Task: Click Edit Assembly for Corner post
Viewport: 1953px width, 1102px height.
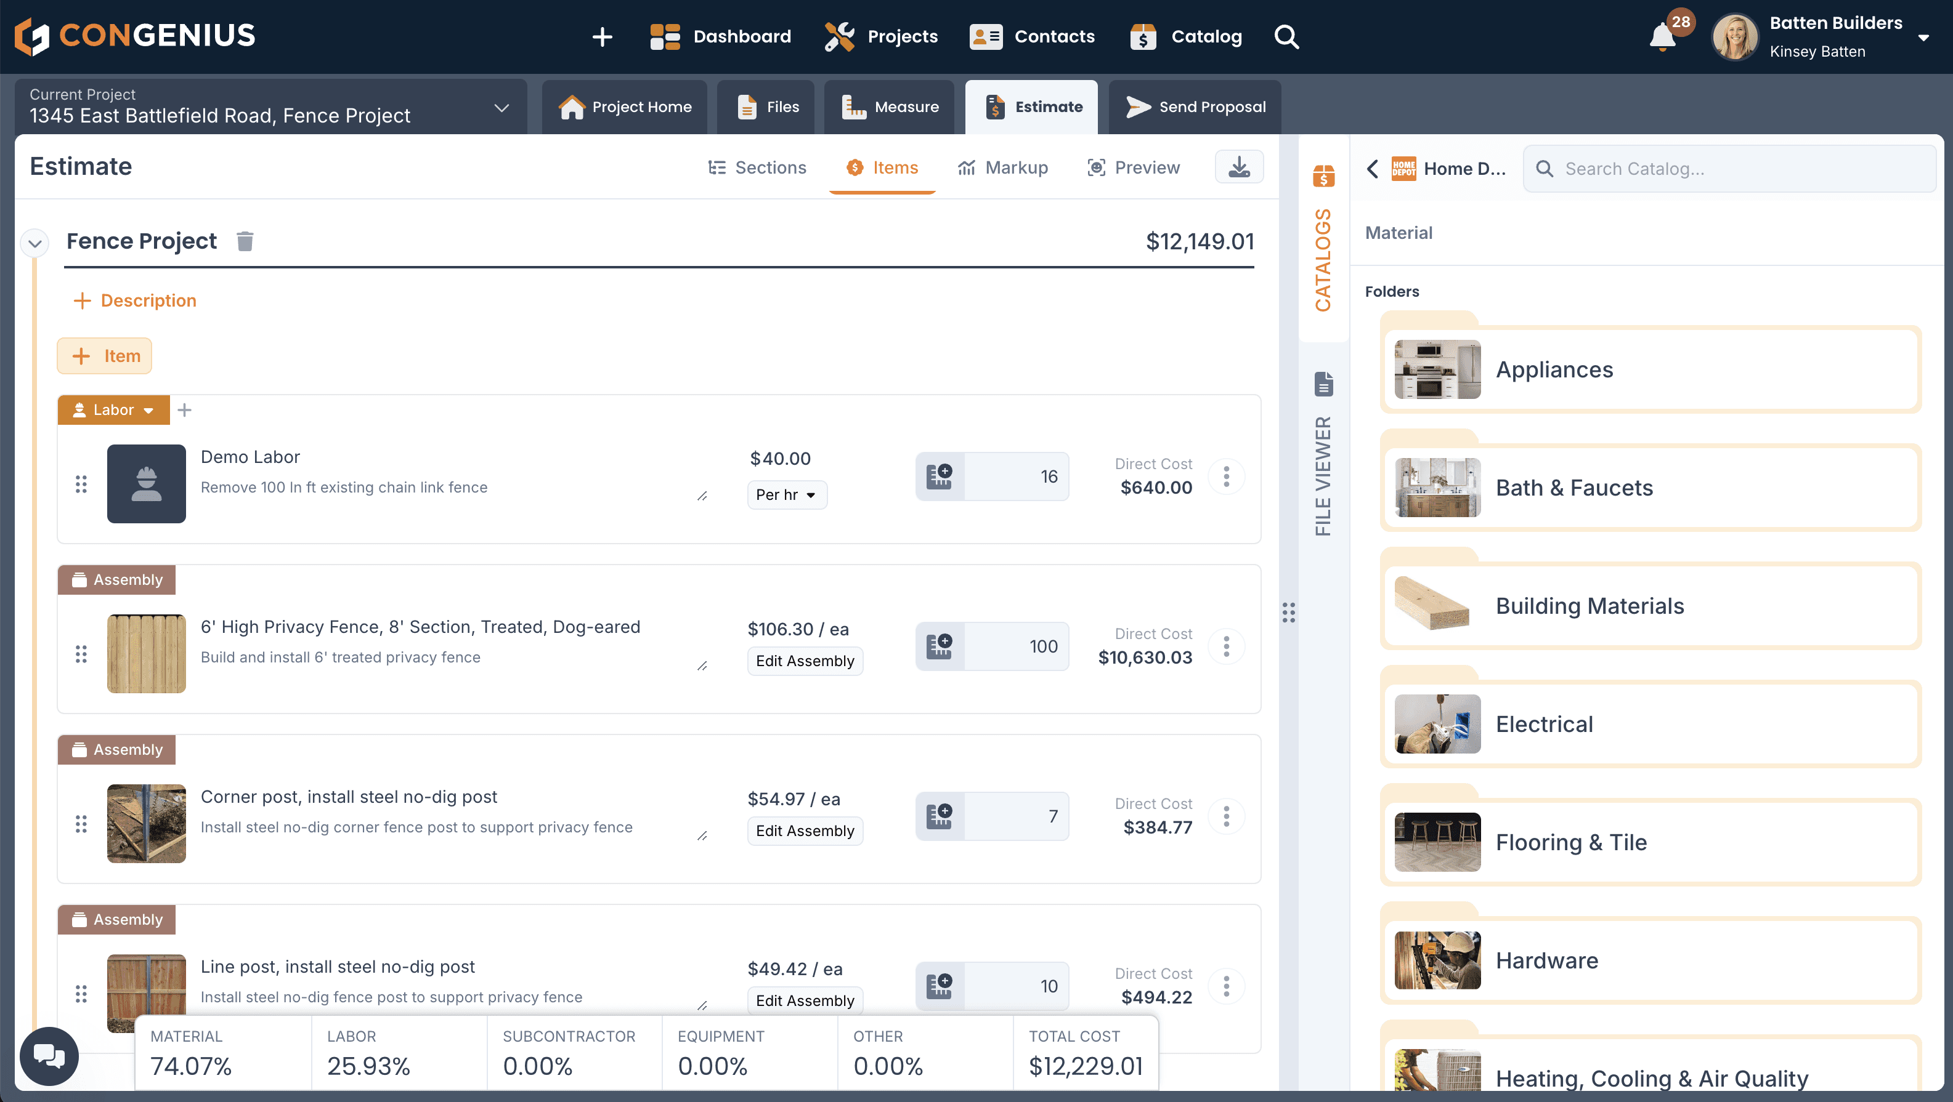Action: pyautogui.click(x=805, y=831)
